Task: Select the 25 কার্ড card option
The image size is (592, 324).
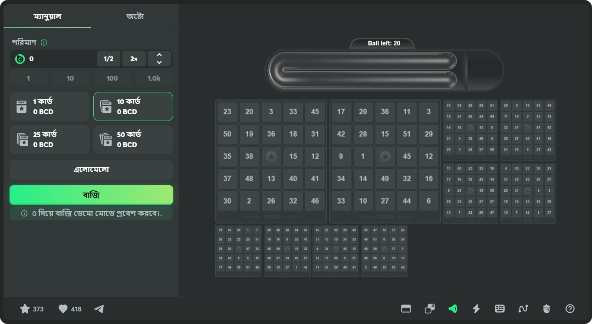Action: click(49, 139)
